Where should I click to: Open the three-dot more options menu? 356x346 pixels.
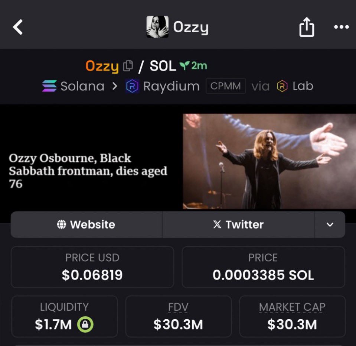tap(342, 27)
